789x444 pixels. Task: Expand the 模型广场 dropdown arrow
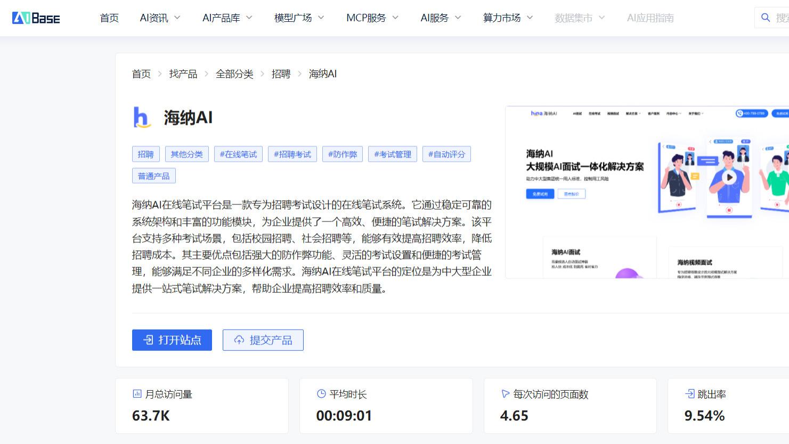321,18
